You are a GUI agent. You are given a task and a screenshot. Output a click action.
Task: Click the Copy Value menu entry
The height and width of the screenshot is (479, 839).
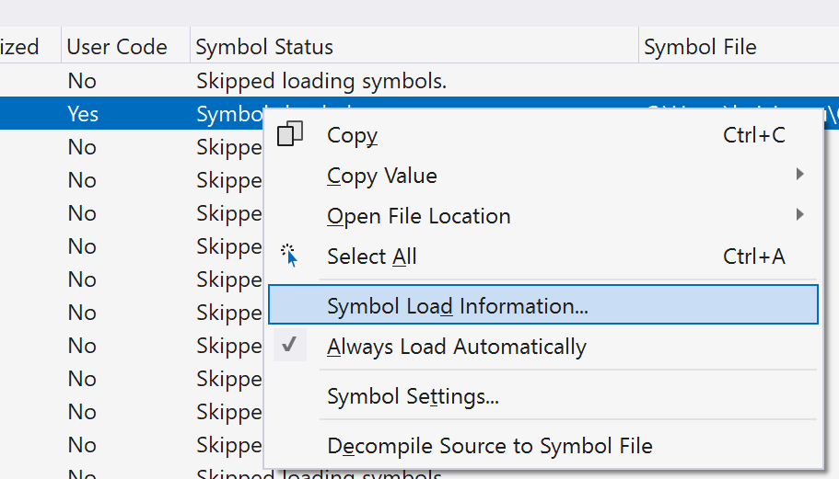click(x=382, y=176)
